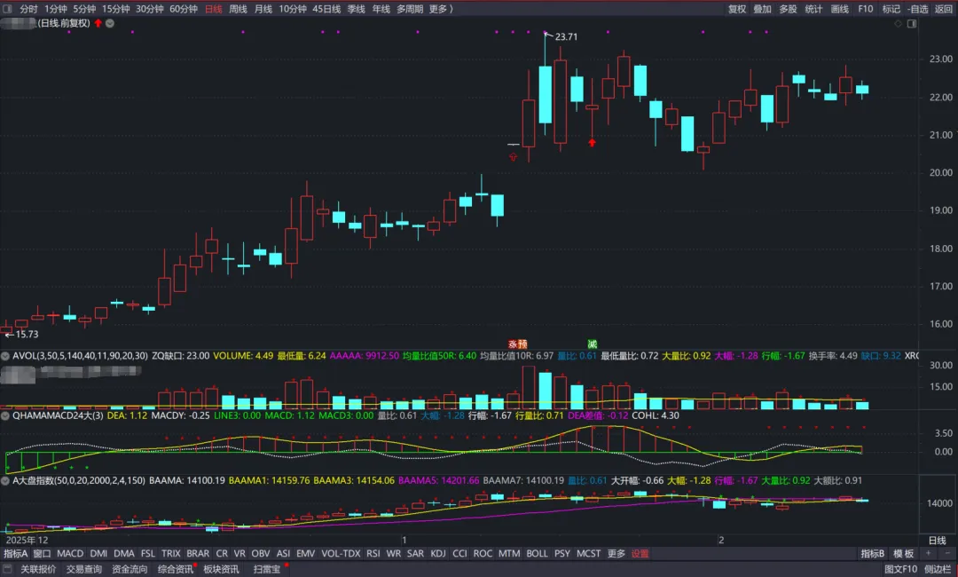This screenshot has height=577, width=958.
Task: Apply the BOLL indicator
Action: tap(537, 553)
